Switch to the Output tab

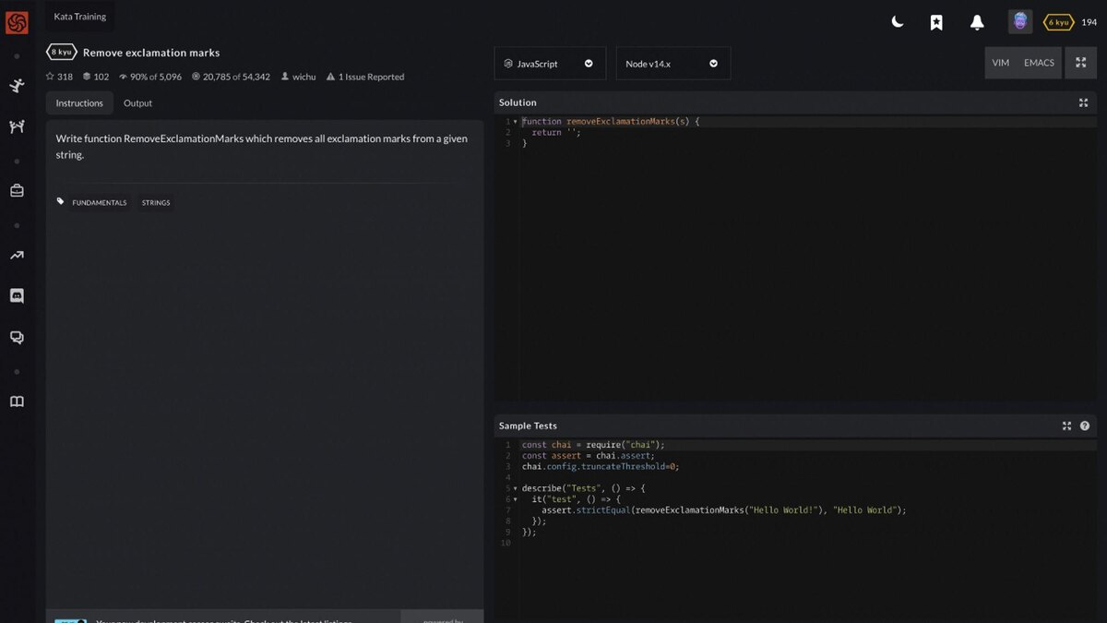click(137, 102)
